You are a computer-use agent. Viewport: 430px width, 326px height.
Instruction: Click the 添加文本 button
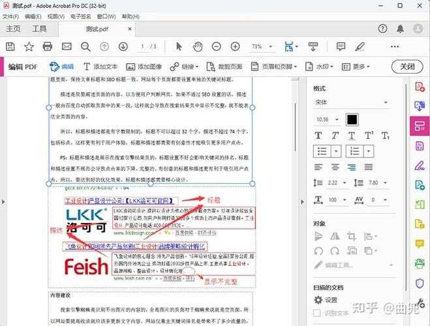pyautogui.click(x=100, y=67)
